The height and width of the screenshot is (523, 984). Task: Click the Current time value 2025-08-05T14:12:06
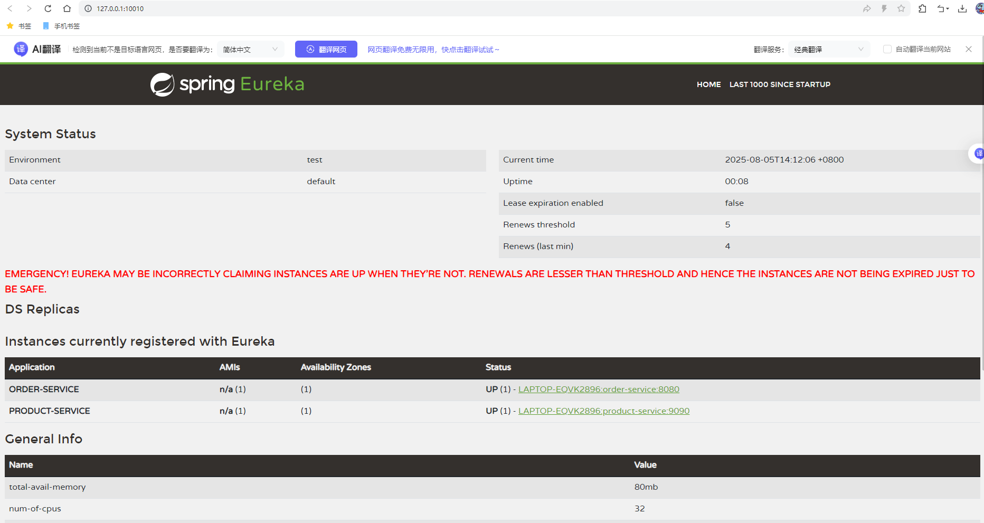pos(784,160)
